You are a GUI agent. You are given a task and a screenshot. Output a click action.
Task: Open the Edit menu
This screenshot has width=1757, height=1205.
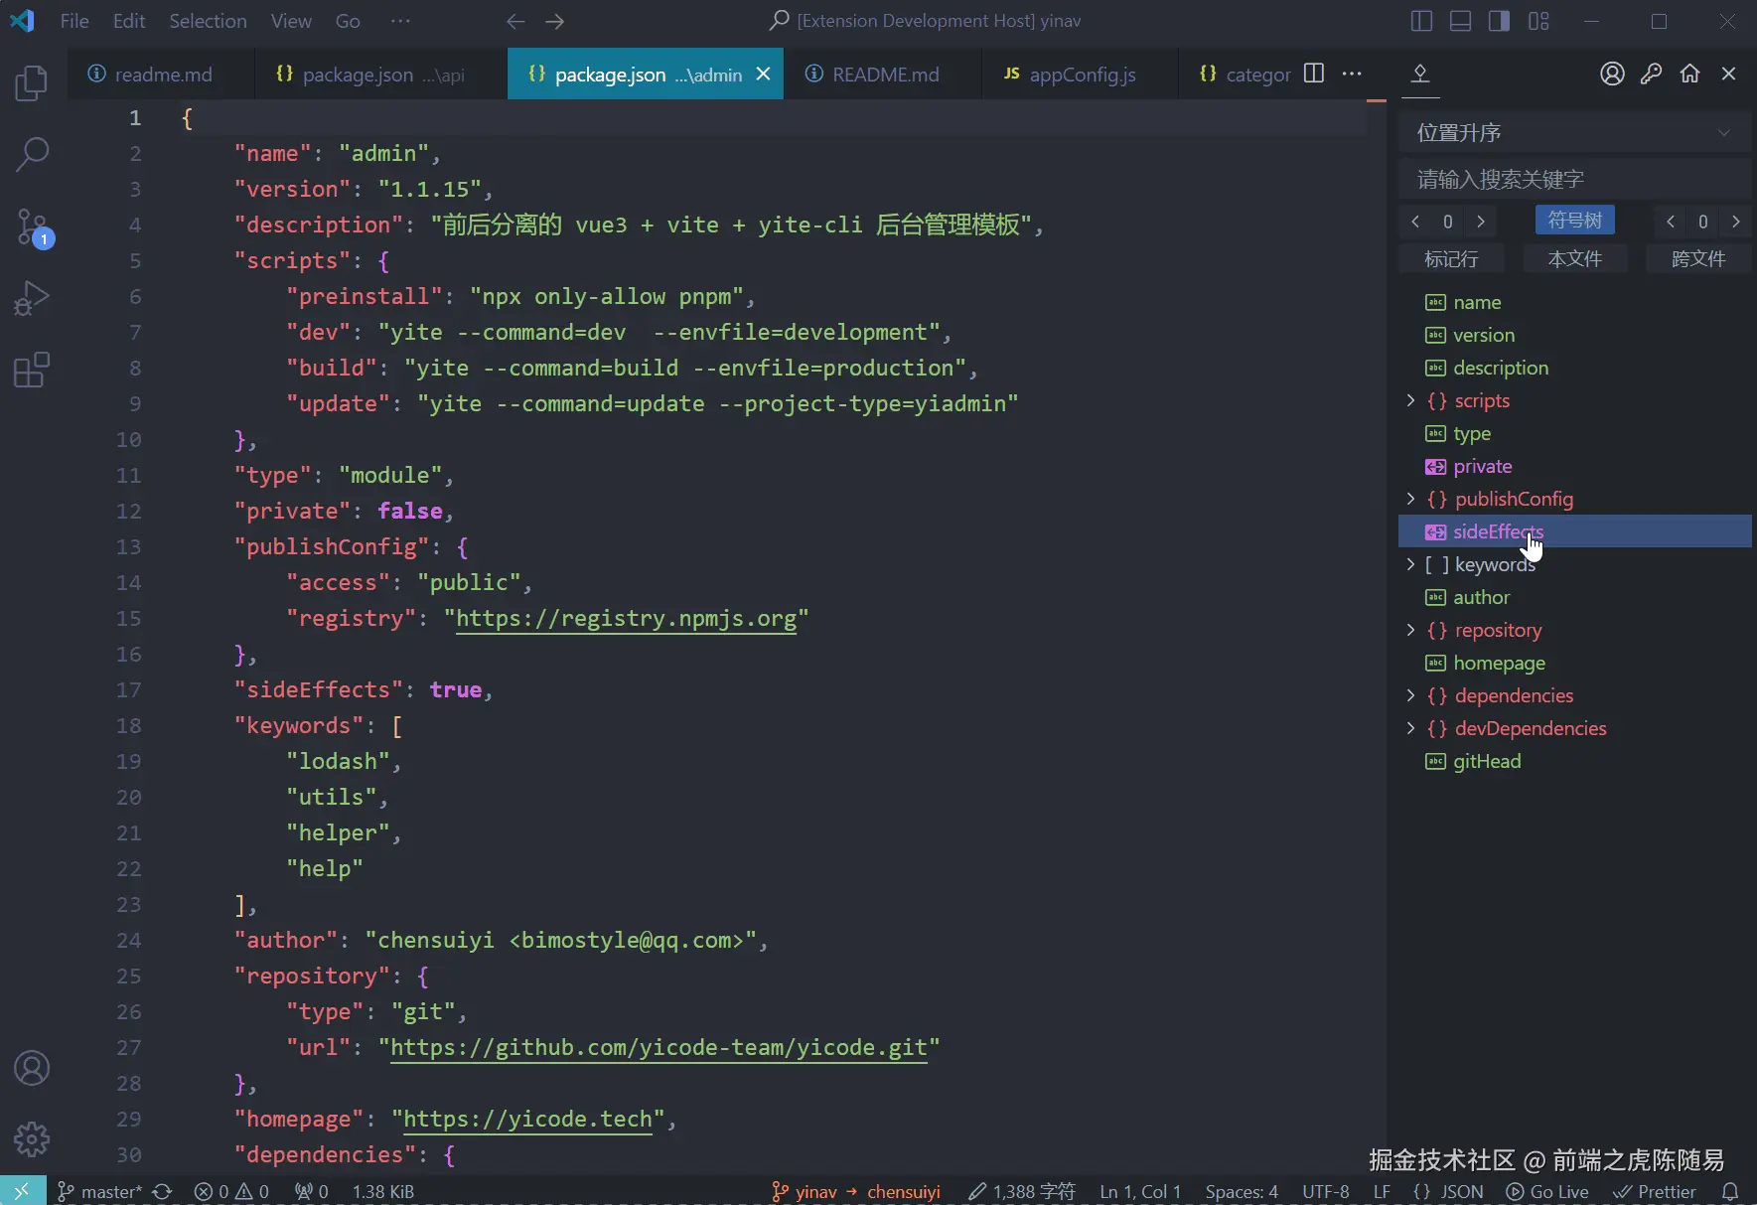129,21
